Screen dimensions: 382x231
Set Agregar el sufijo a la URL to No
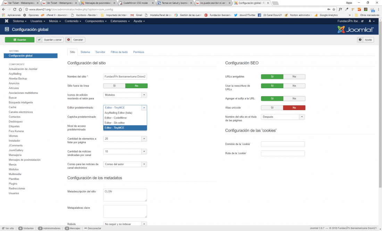[294, 98]
